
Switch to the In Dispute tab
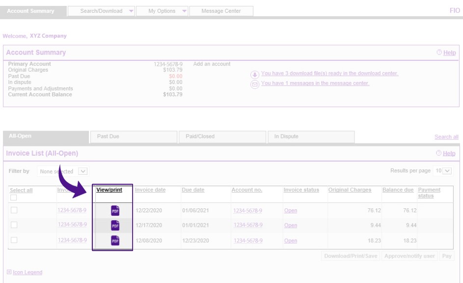pyautogui.click(x=311, y=137)
